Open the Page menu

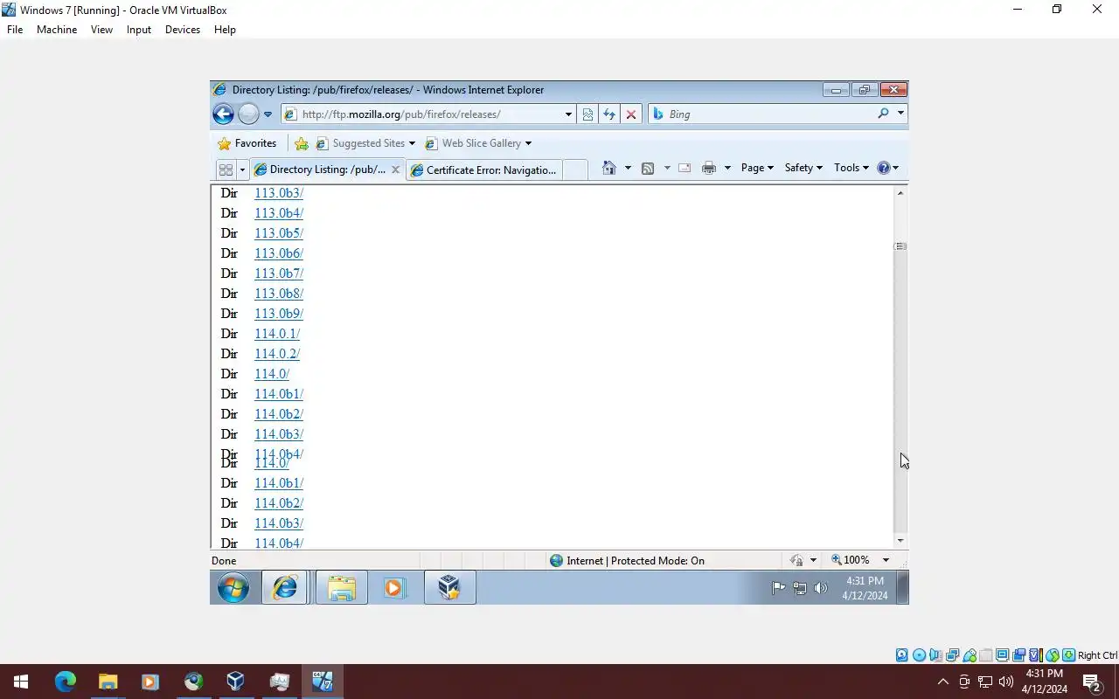(757, 168)
